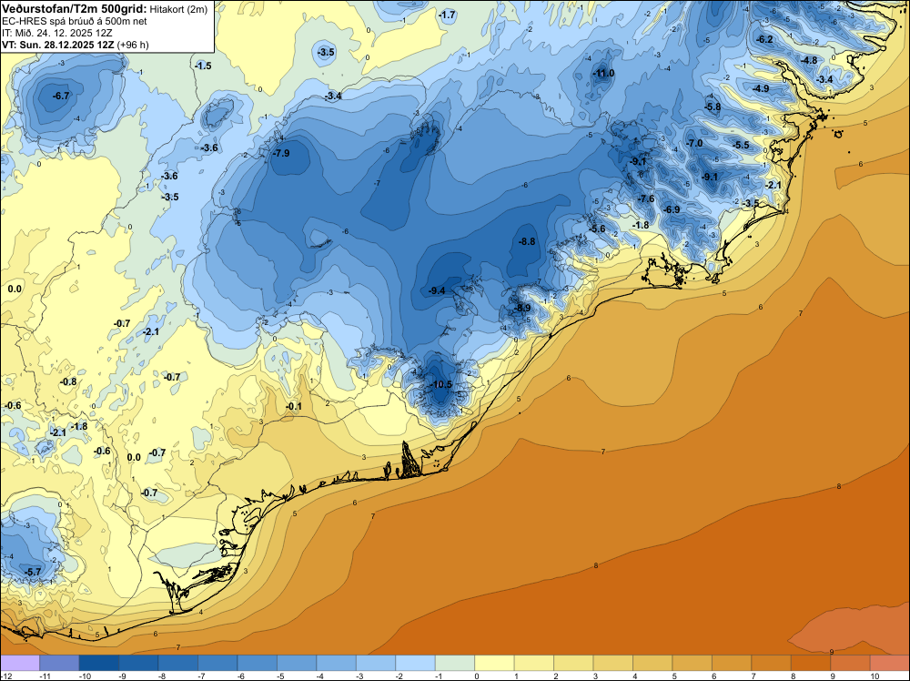This screenshot has width=910, height=681.
Task: Click the -5.5 temperature label
Action: (741, 145)
